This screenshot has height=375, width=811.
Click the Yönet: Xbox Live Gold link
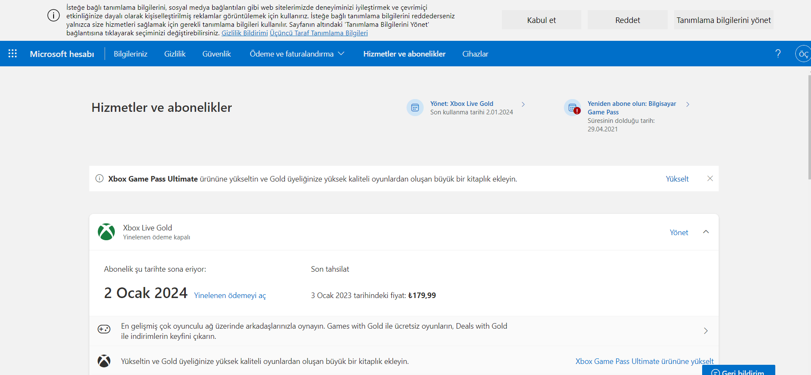[x=462, y=104]
